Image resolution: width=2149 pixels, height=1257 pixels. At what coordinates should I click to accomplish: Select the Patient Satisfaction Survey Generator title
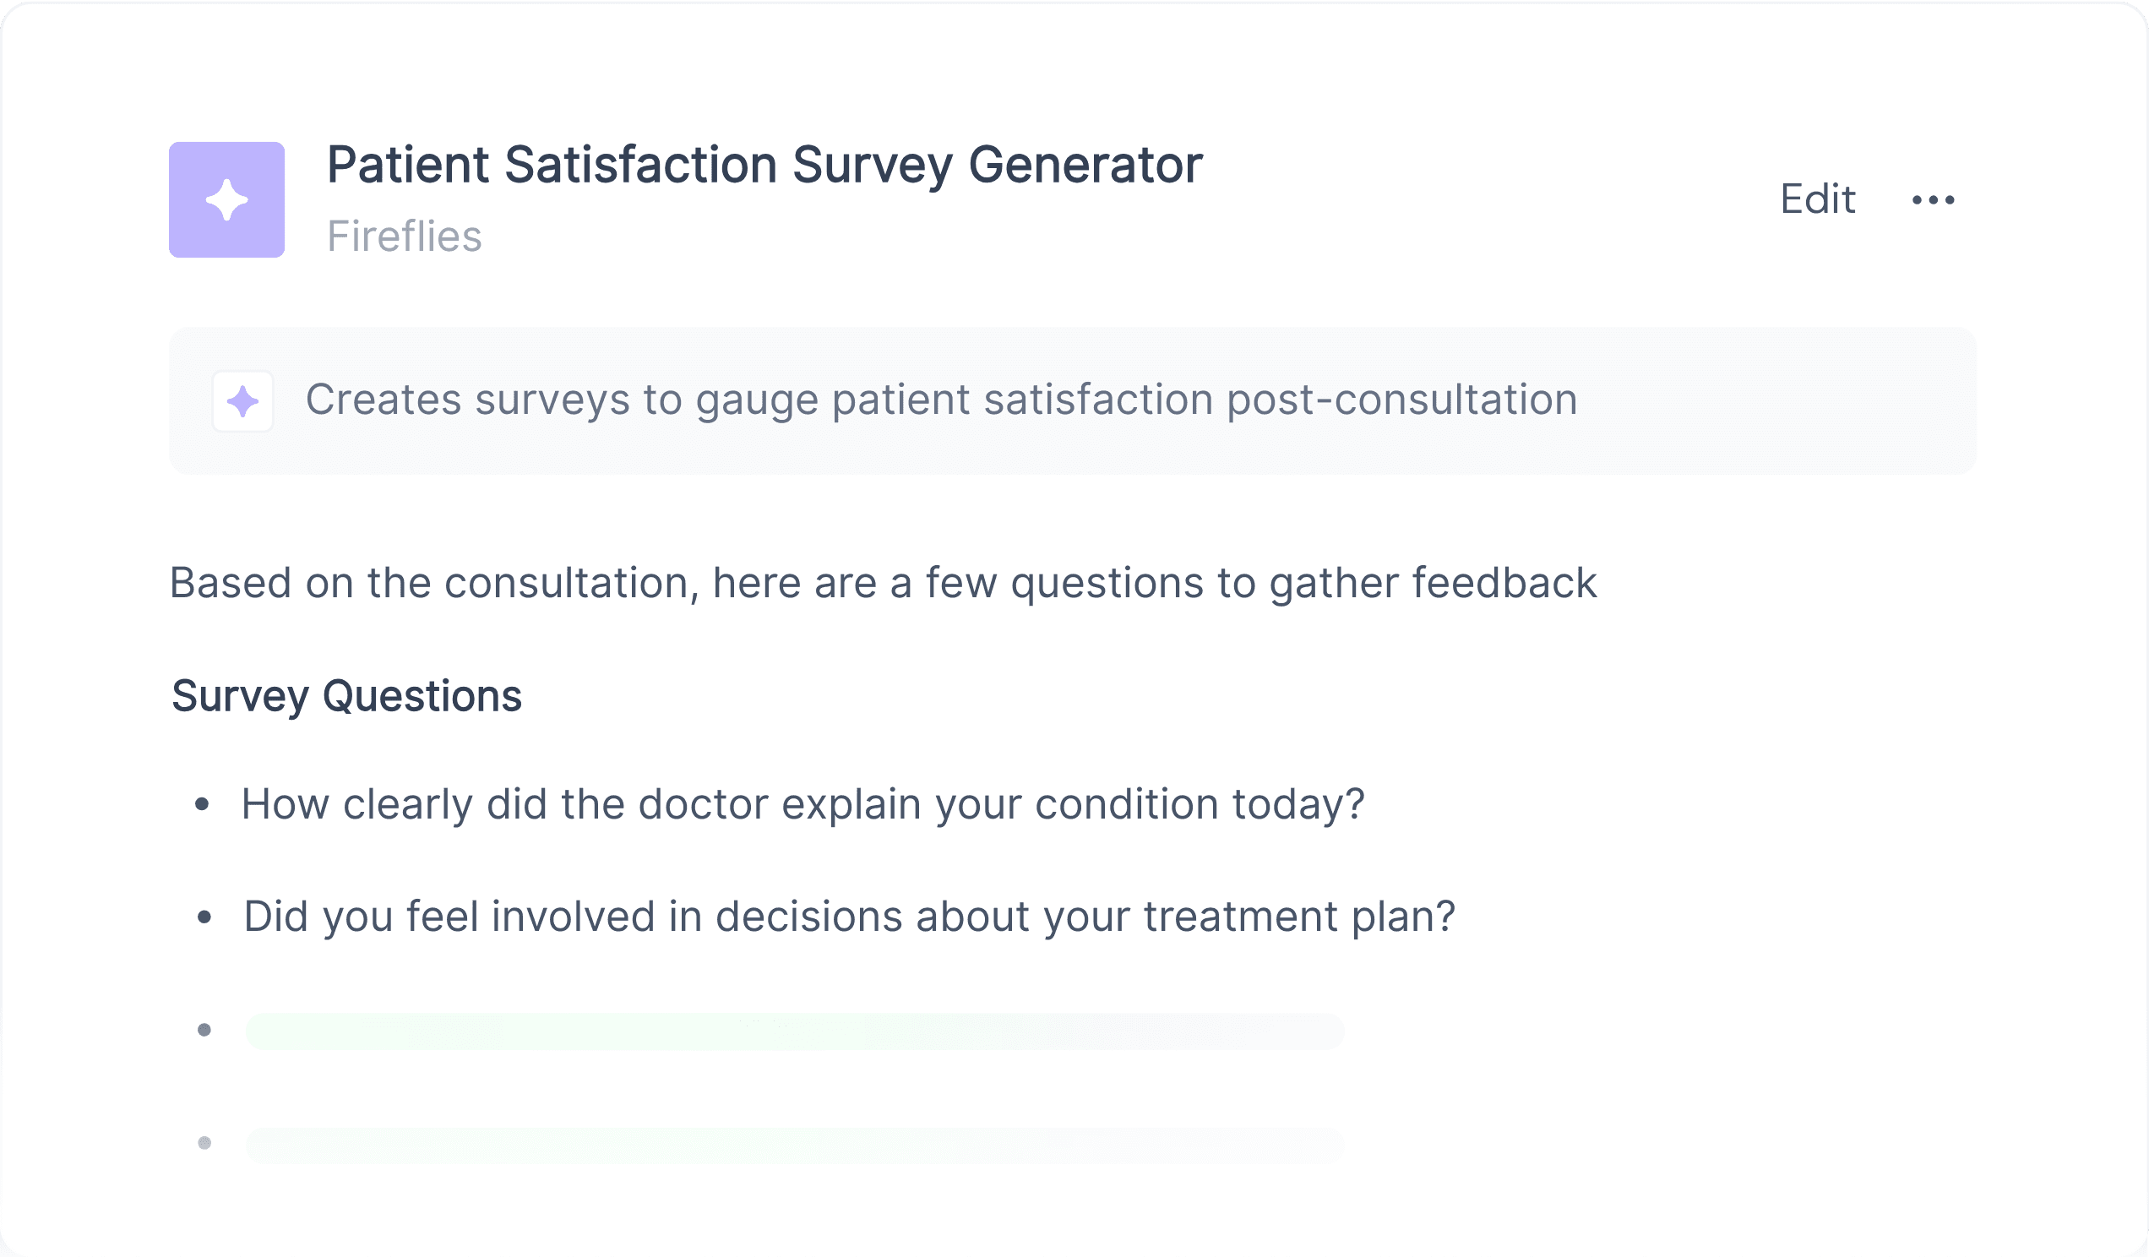coord(765,165)
